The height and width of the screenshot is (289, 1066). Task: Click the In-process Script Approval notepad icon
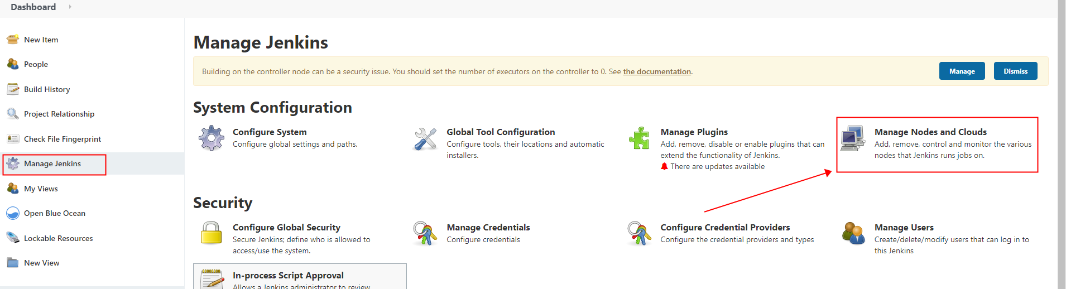tap(212, 278)
